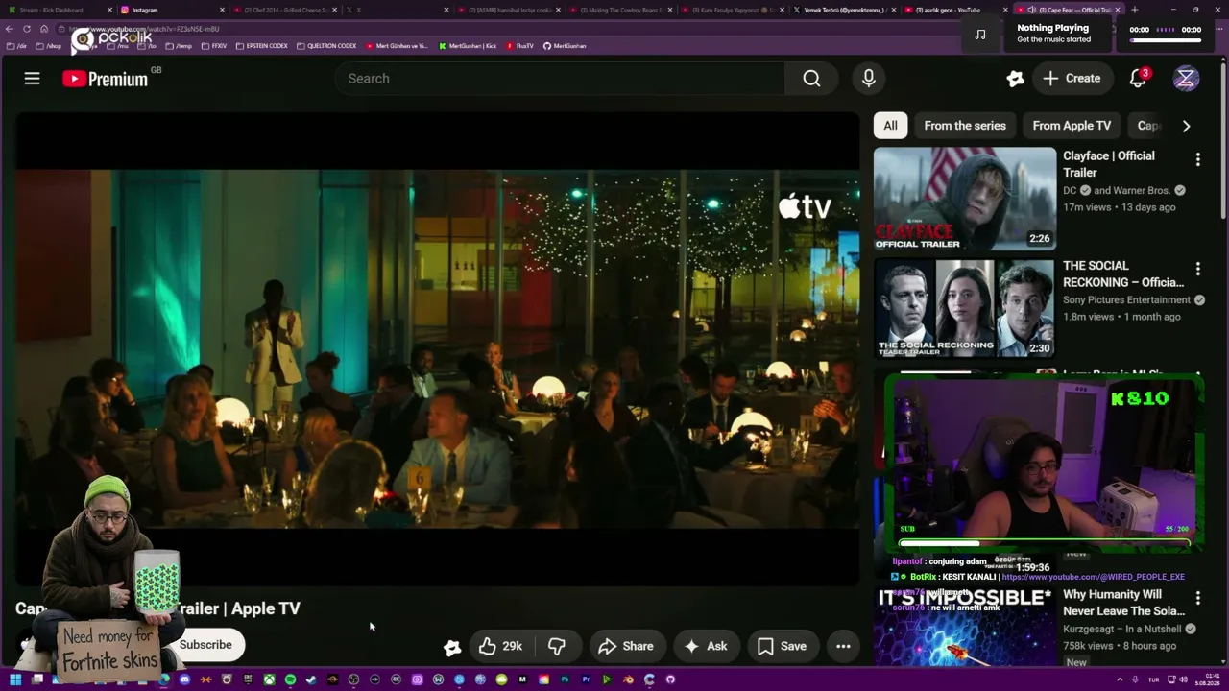
Task: Click the magnifier search button
Action: [x=811, y=79]
